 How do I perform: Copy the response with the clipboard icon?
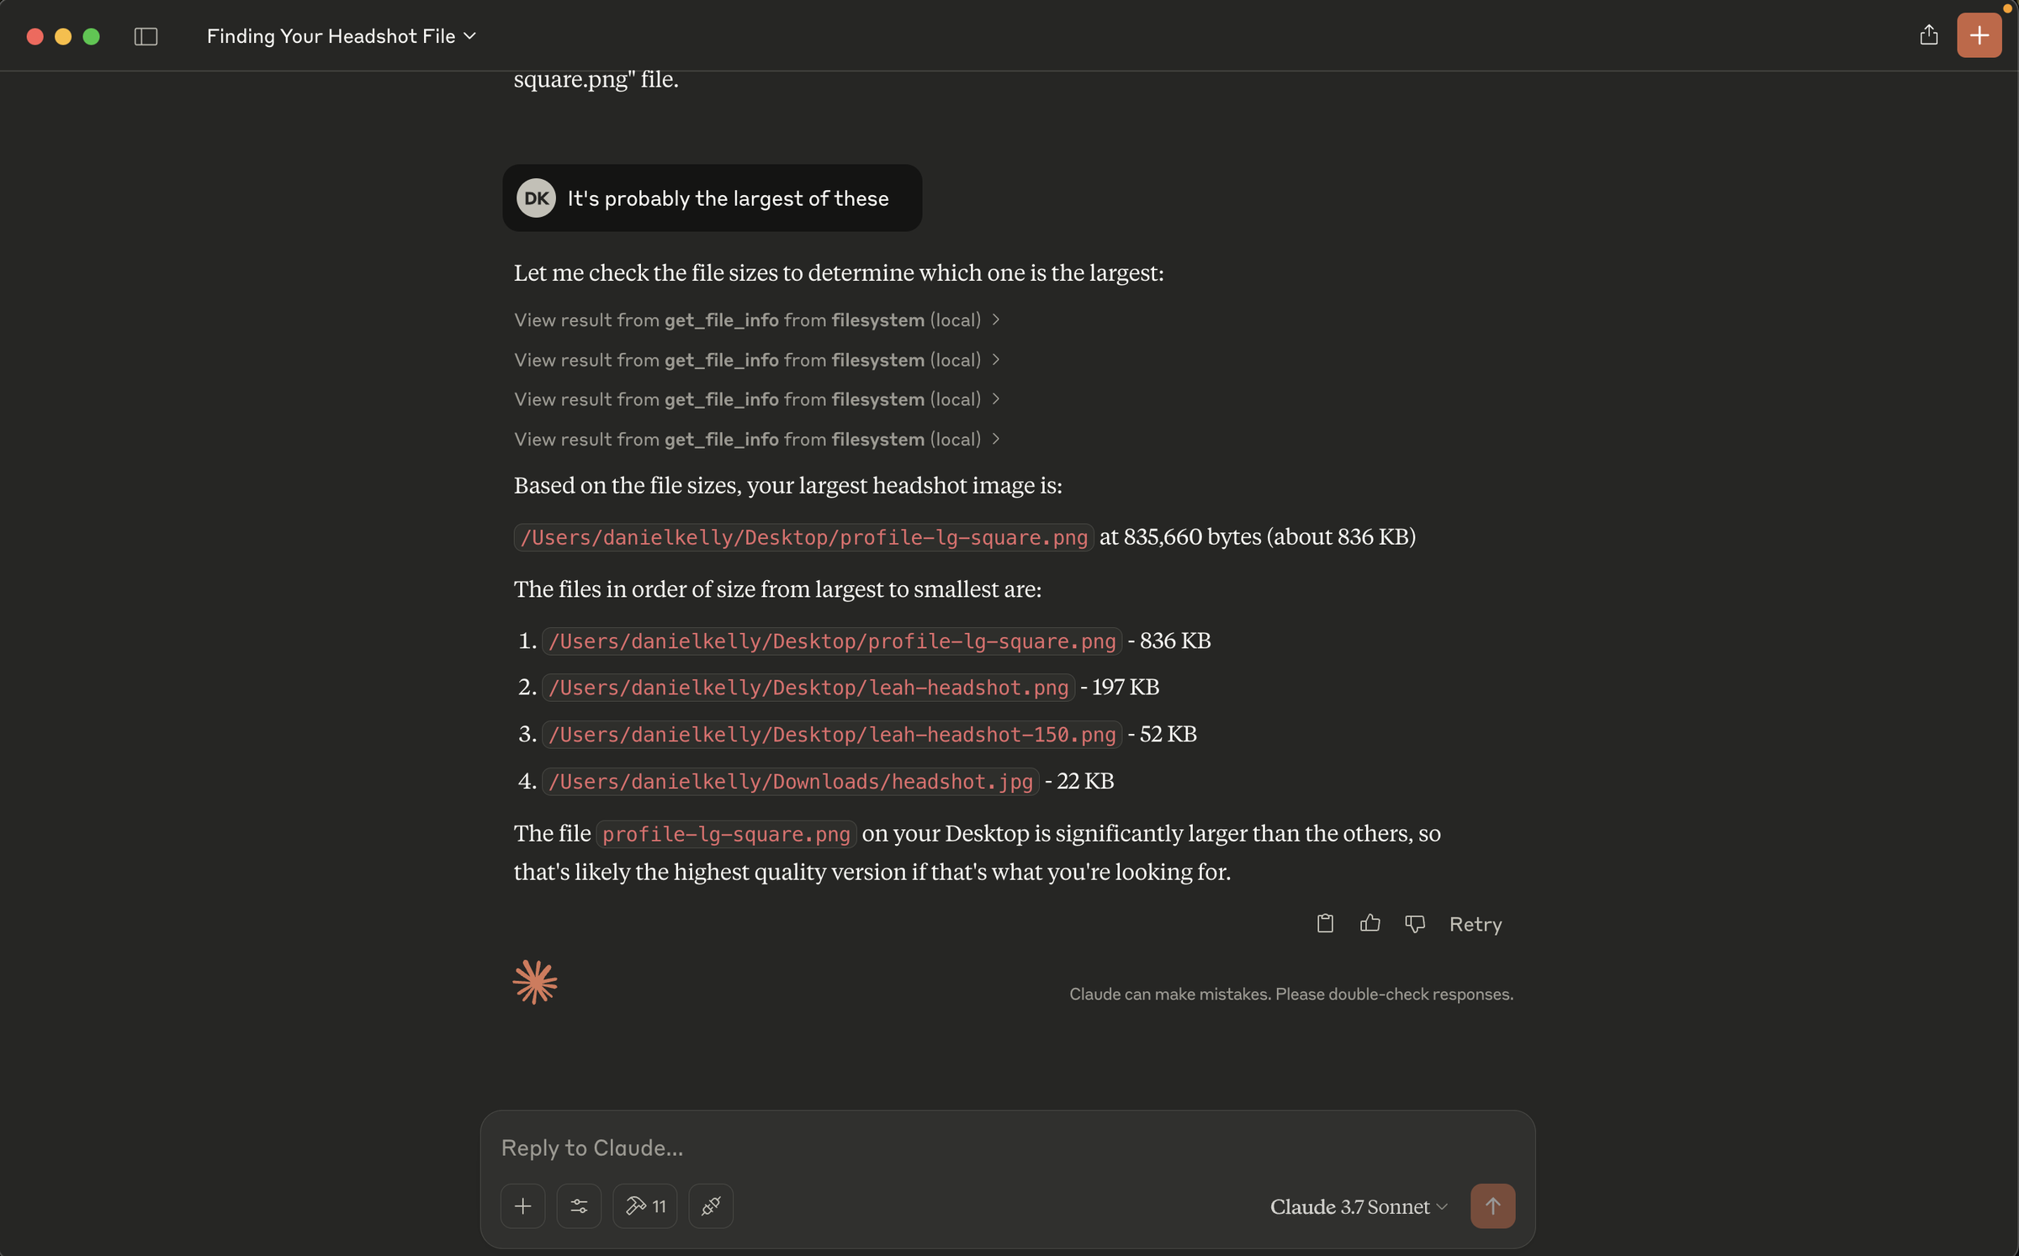pos(1325,924)
